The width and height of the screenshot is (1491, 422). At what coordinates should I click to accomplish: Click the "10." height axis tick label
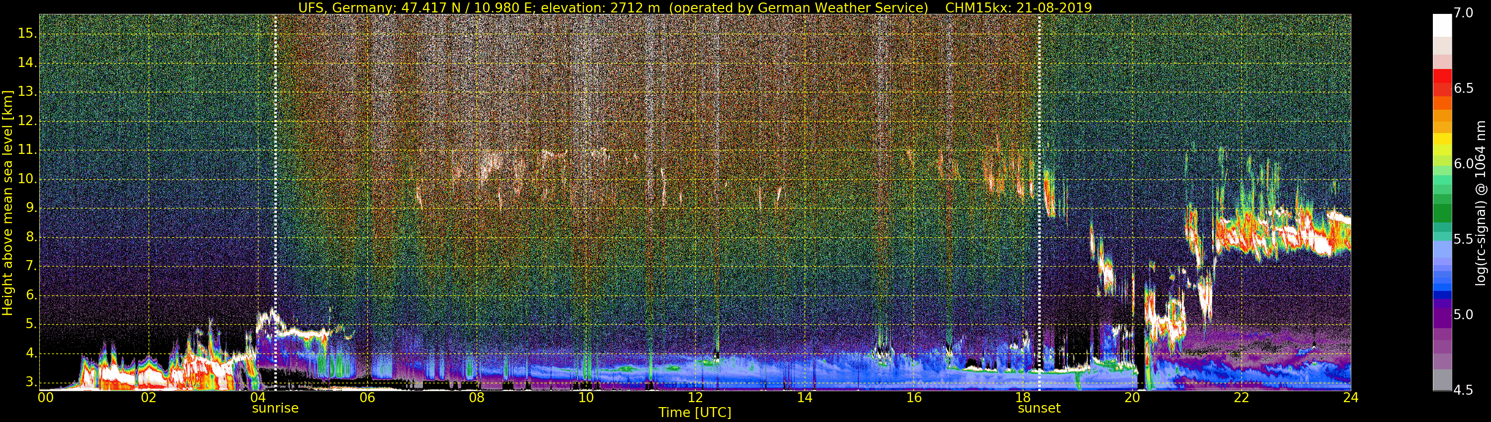click(27, 179)
